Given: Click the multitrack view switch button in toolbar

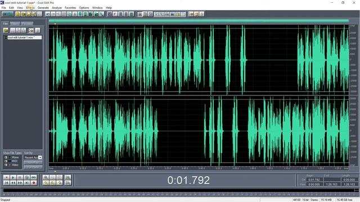Looking at the screenshot, I should tap(7, 14).
